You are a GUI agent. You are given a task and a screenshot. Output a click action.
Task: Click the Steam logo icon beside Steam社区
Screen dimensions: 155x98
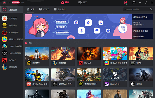107,84
